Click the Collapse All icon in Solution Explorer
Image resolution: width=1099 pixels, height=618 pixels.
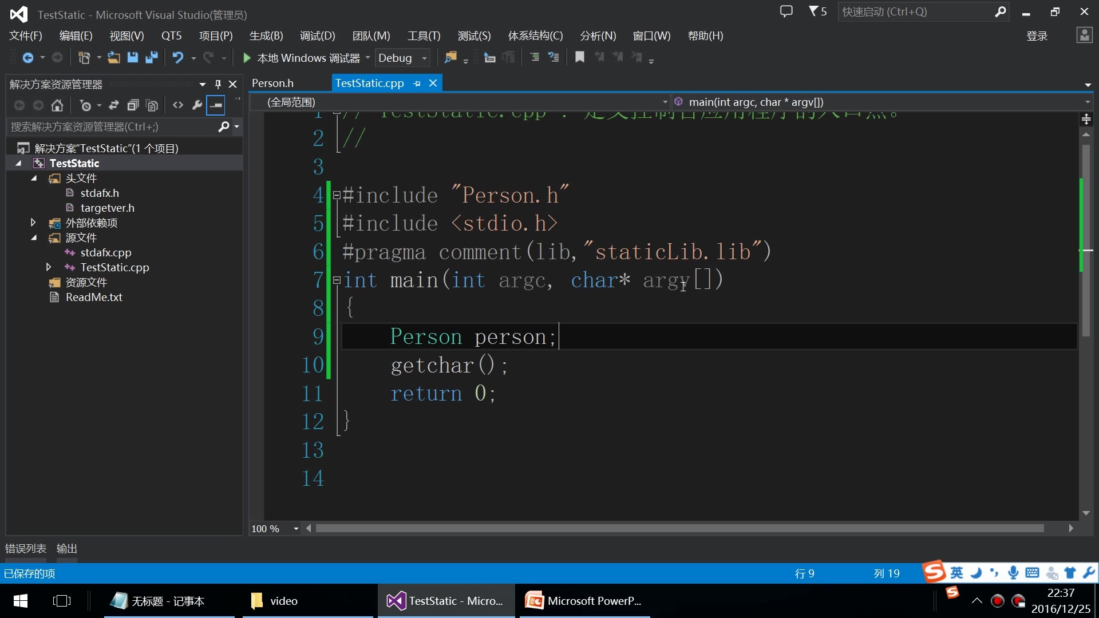(133, 105)
